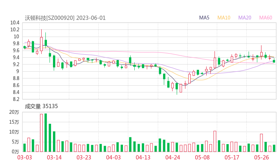Image resolution: width=280 pixels, height=166 pixels.
Task: Click the 8.4 price axis label
Action: click(x=16, y=92)
